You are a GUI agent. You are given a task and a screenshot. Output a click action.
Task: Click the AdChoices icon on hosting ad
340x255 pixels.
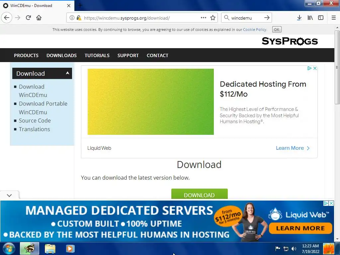[309, 68]
